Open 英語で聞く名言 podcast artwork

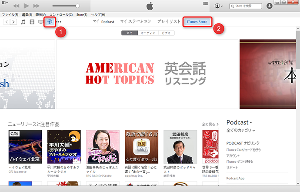point(141,147)
